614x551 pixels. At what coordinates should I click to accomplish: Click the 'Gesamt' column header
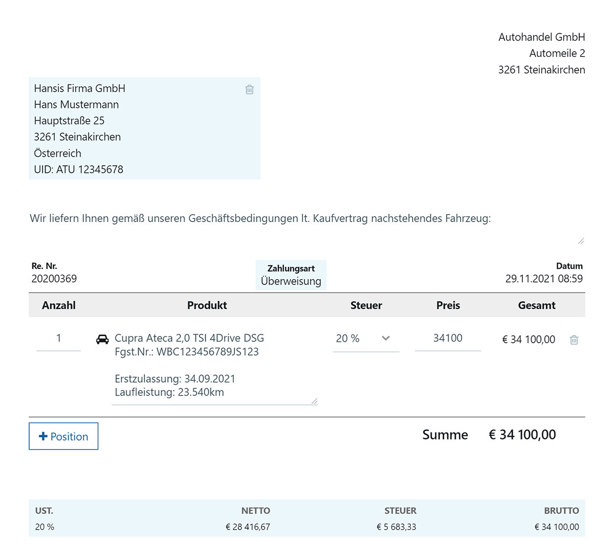[537, 305]
